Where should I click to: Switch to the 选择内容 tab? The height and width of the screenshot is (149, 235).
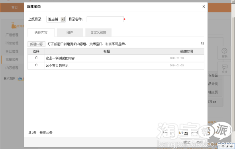point(41,33)
